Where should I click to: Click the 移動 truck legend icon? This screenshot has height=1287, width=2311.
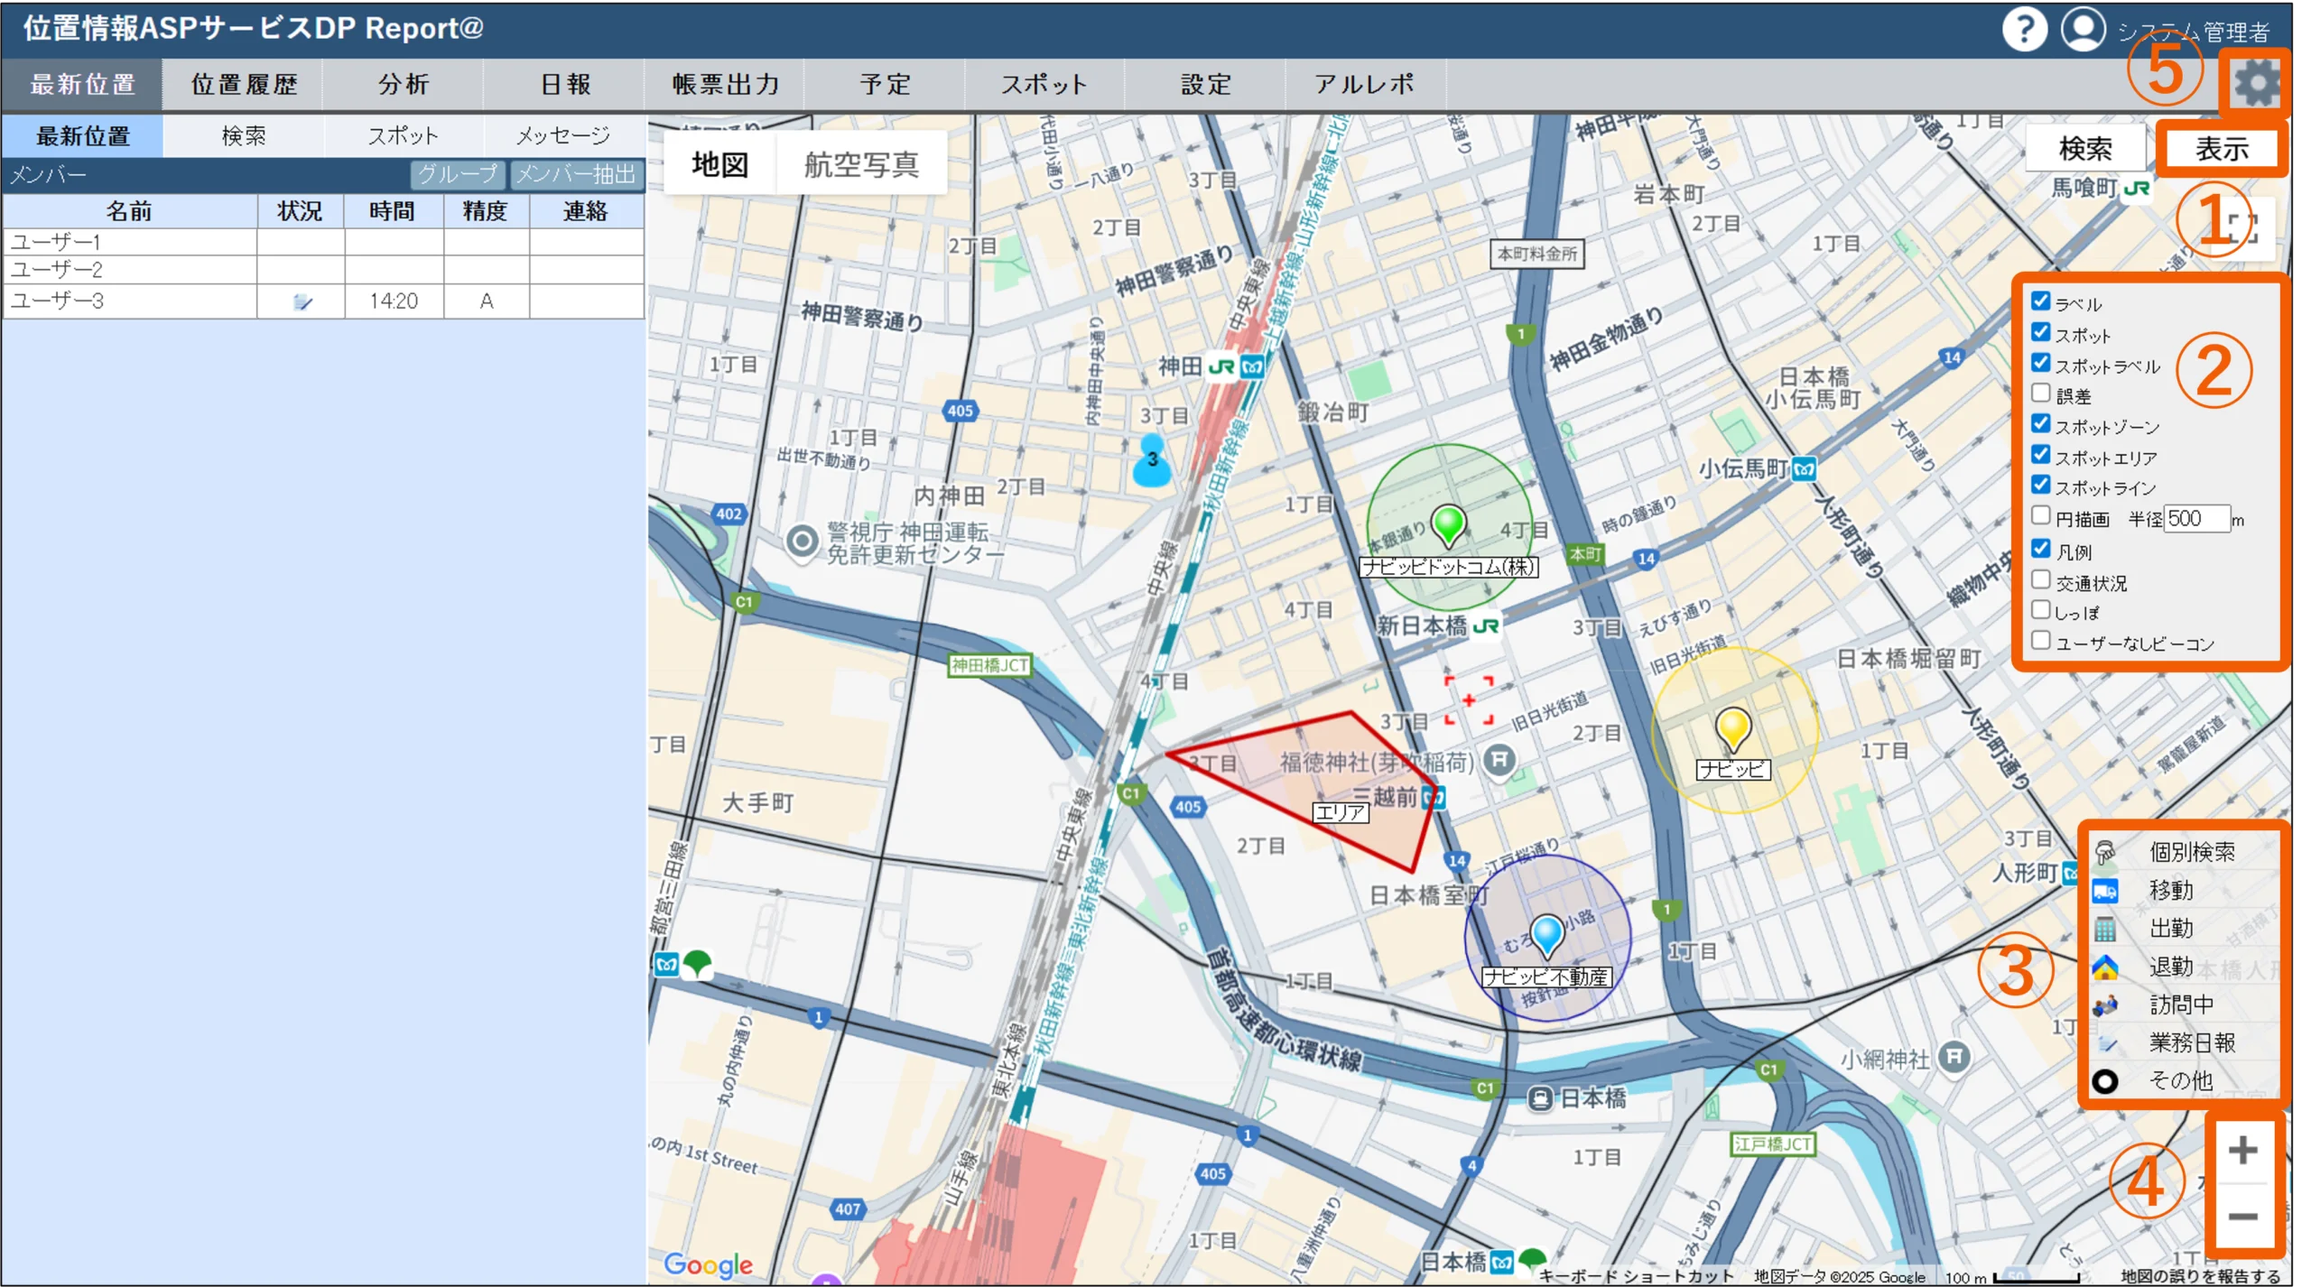2103,891
